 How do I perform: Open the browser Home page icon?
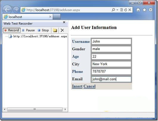point(138,10)
